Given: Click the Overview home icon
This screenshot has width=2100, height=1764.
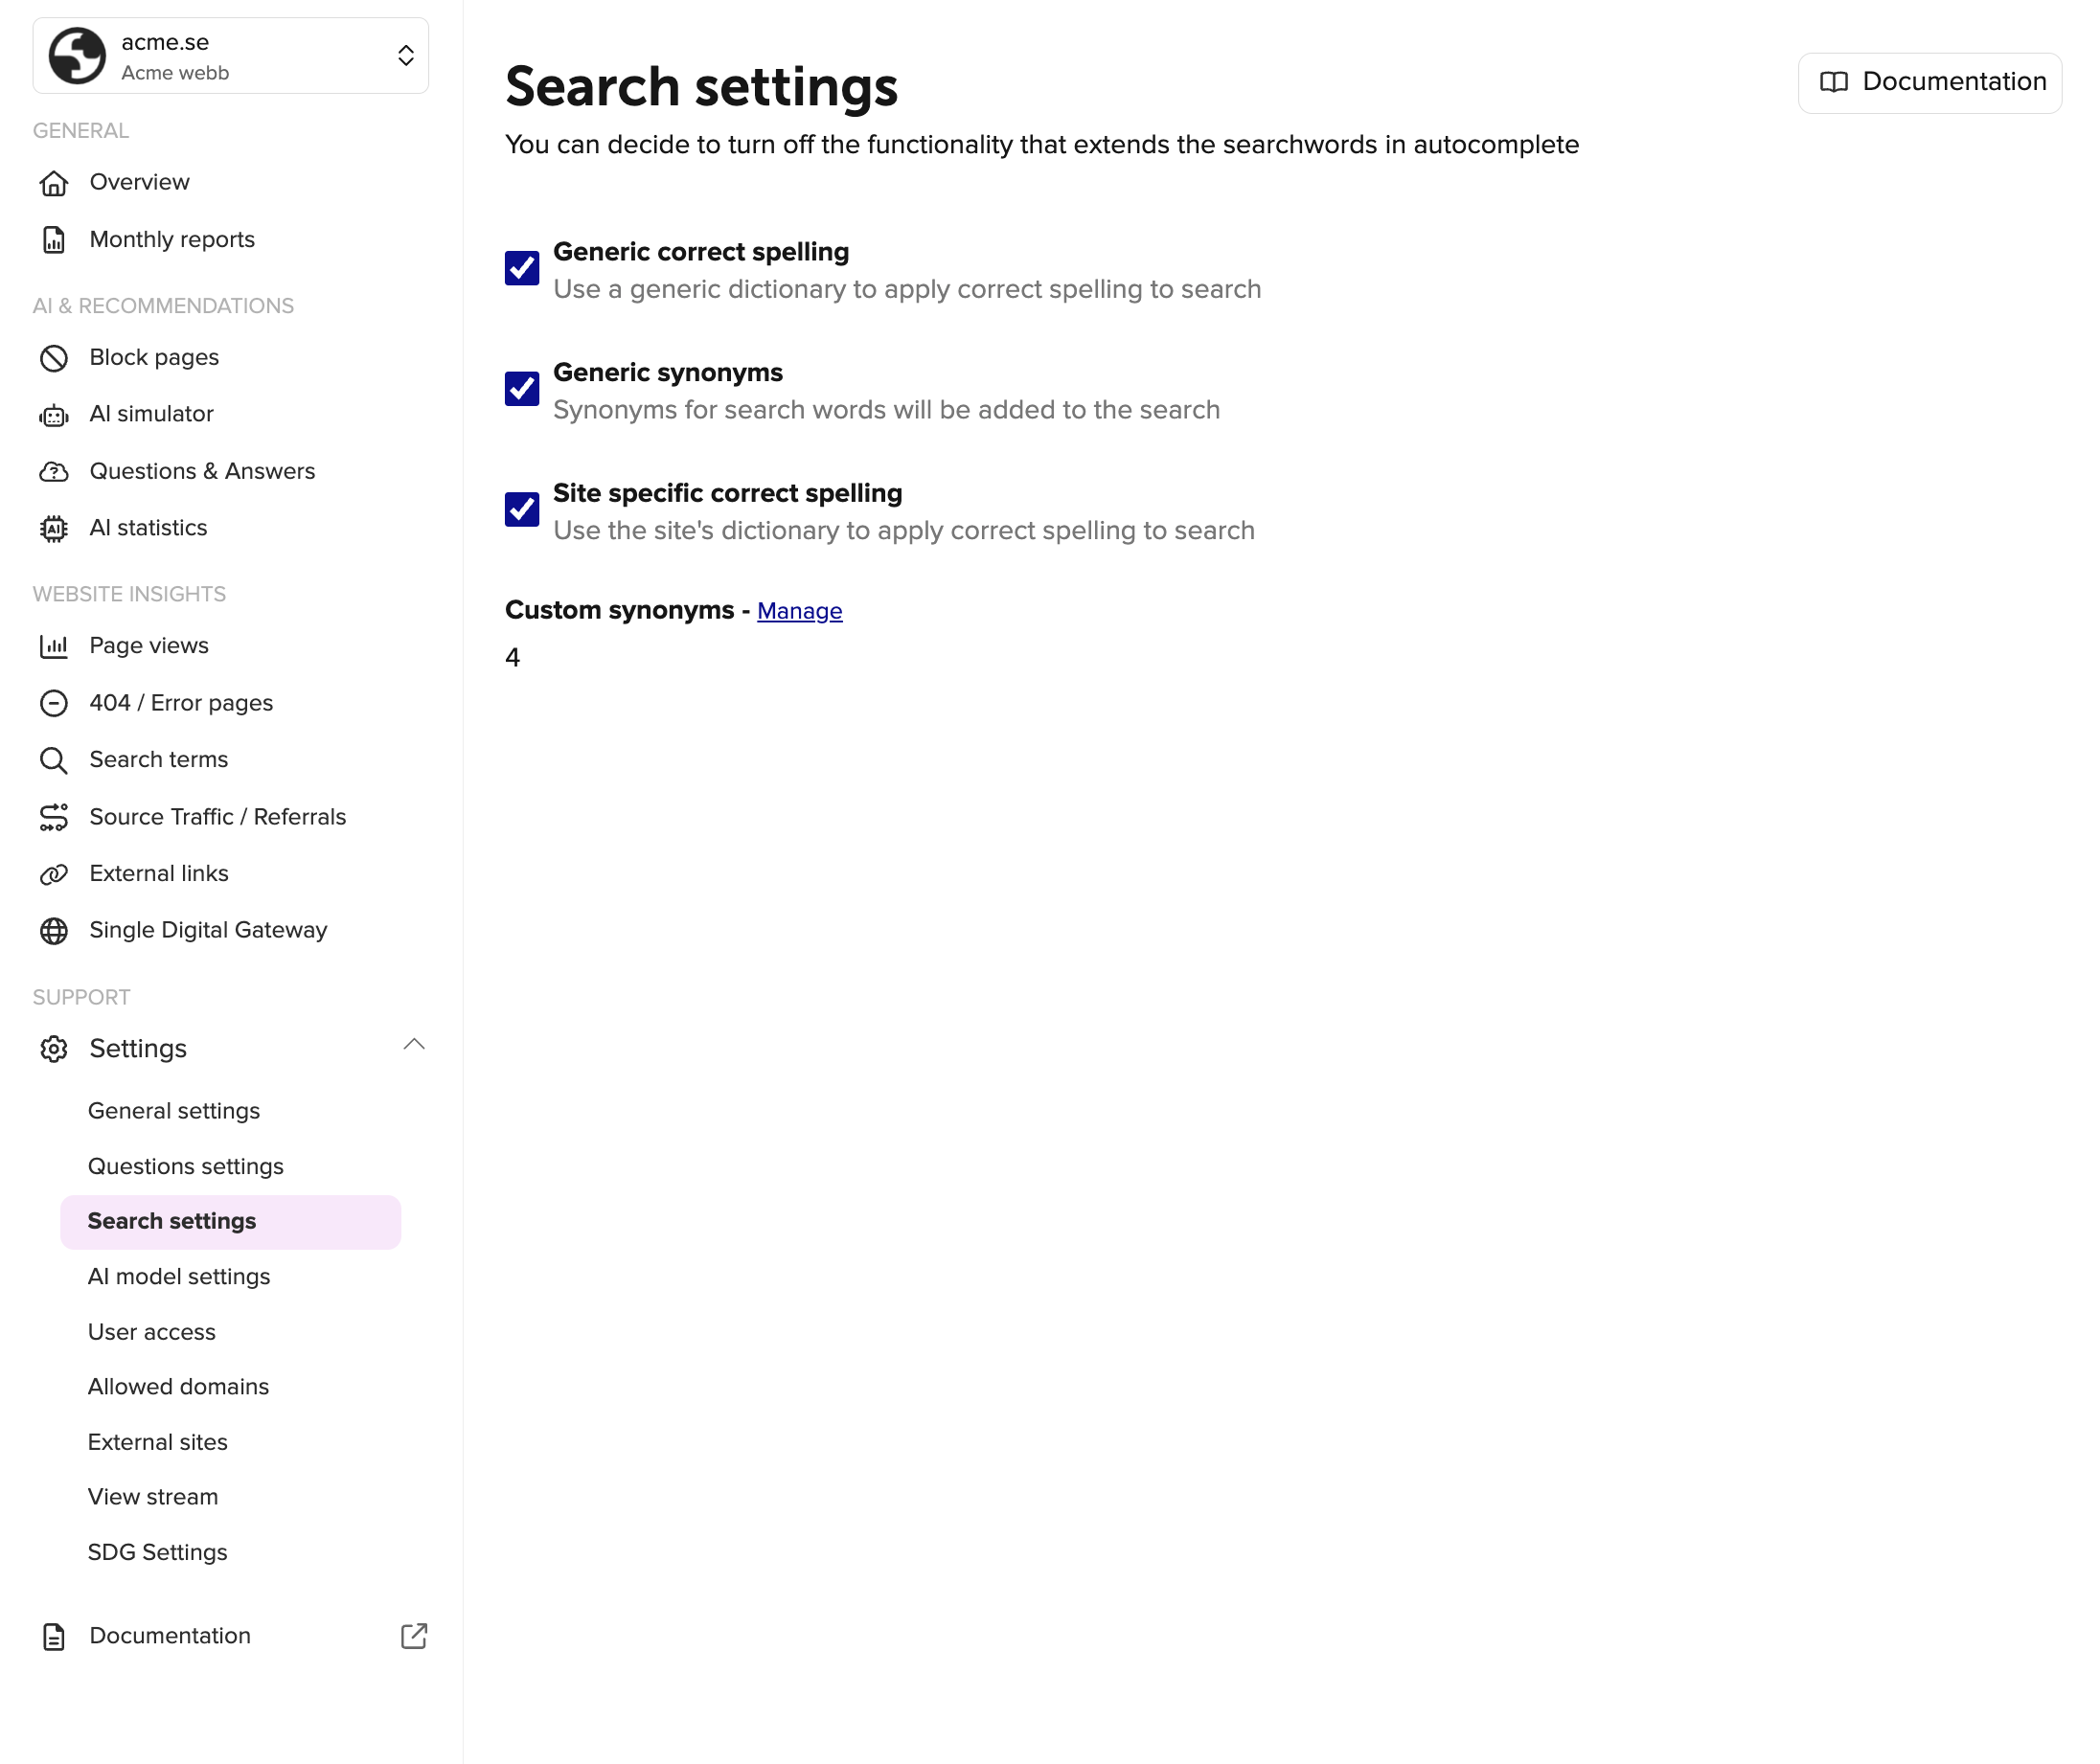Looking at the screenshot, I should click(x=54, y=183).
